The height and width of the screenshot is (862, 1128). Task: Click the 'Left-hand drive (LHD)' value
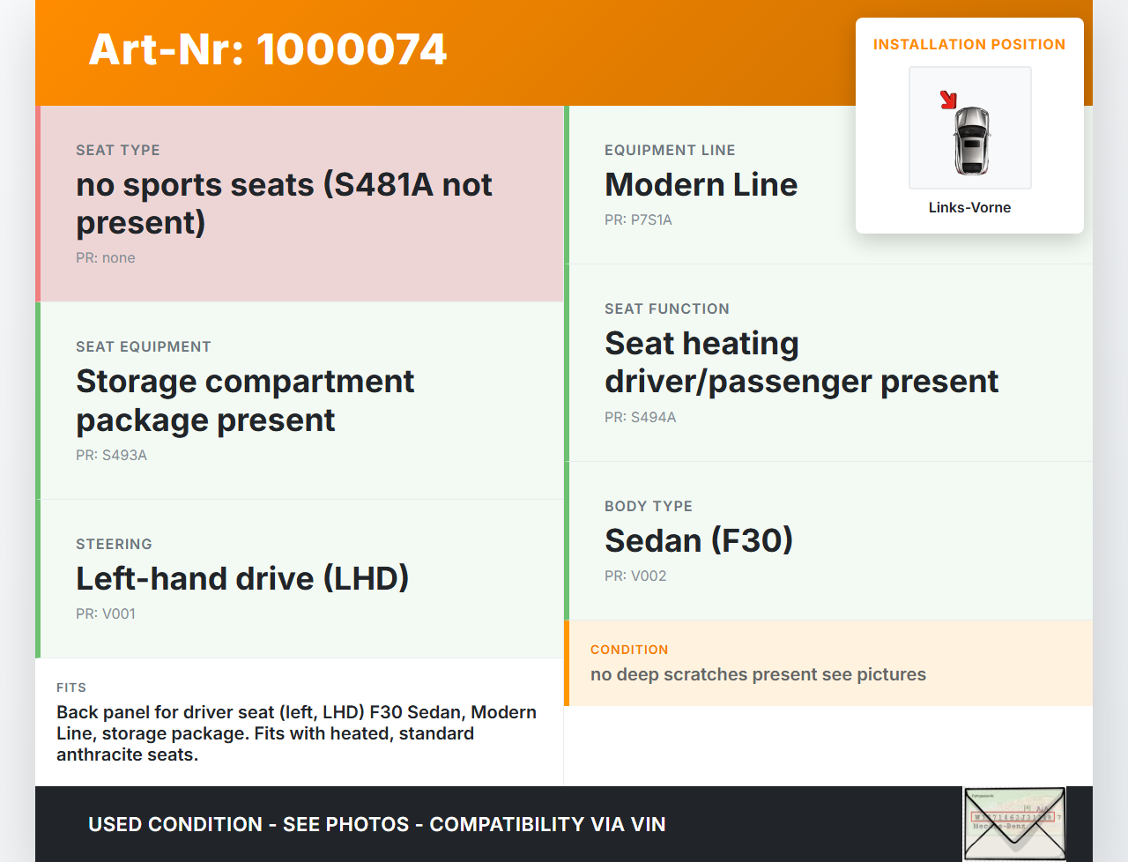(x=242, y=578)
